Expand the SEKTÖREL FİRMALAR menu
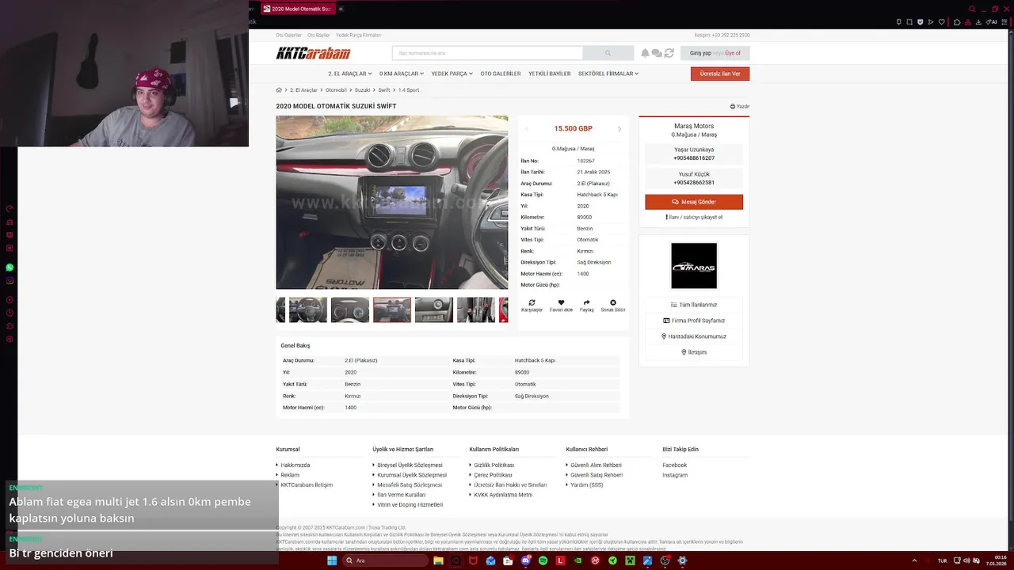 click(608, 74)
